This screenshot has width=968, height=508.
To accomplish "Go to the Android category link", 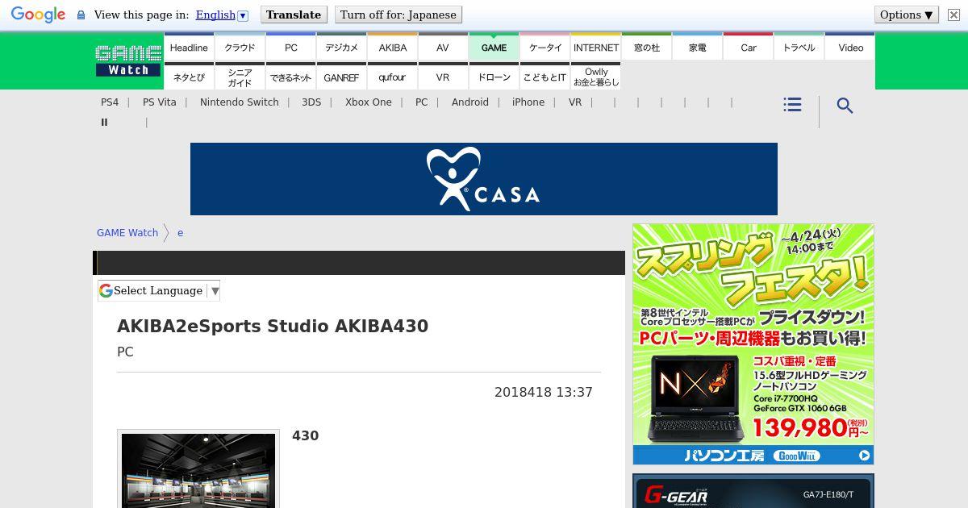I will click(x=470, y=102).
